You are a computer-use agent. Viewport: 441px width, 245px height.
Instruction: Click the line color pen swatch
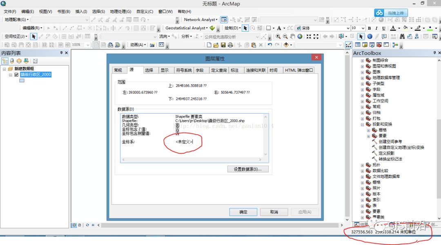click(418, 28)
